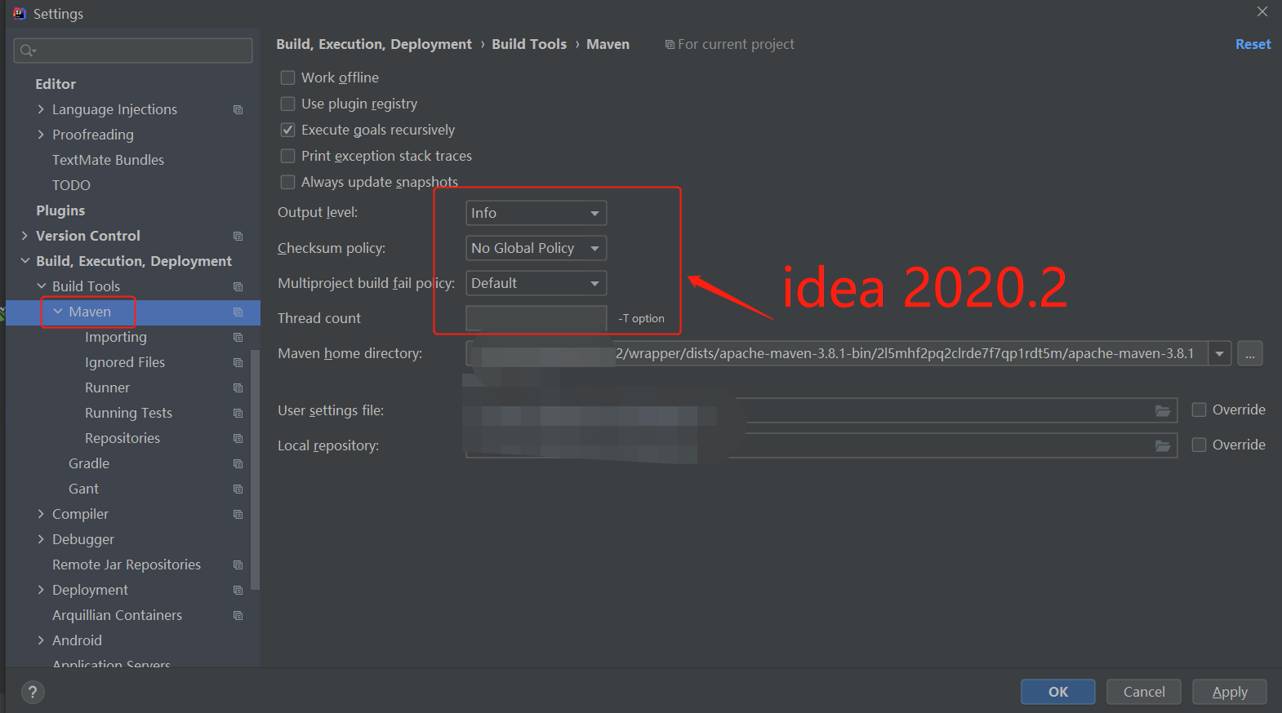Open Maven Running Tests settings
1282x713 pixels.
(x=128, y=413)
